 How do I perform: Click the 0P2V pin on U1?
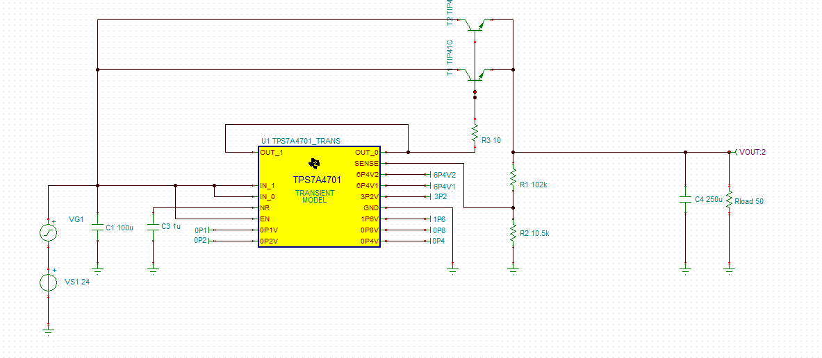(x=269, y=241)
